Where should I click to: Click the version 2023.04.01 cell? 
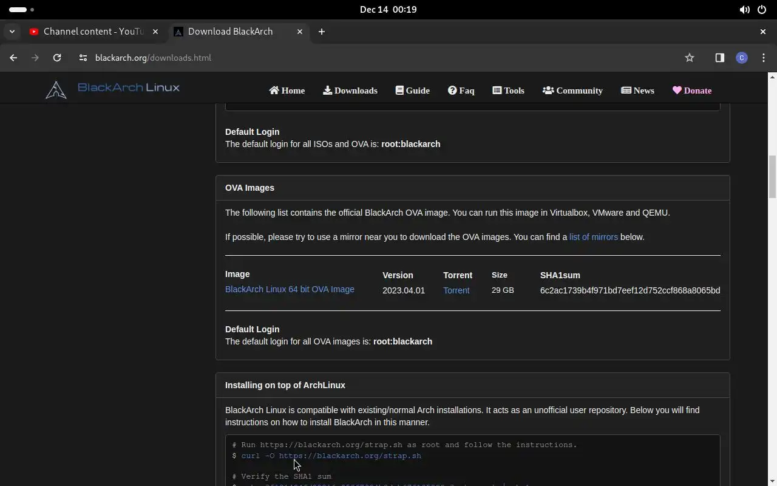[404, 290]
